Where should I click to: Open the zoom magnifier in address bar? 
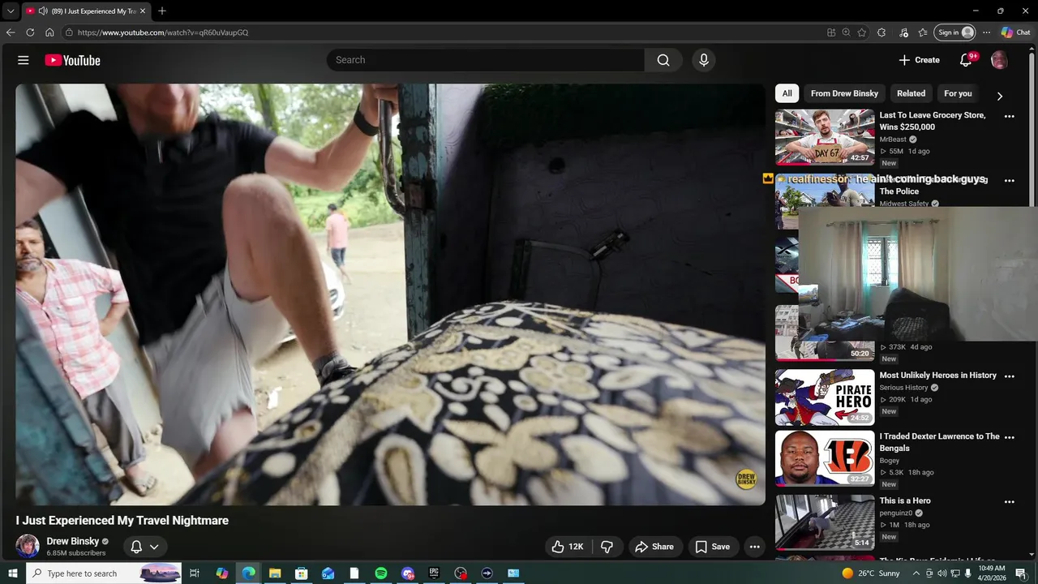(846, 32)
